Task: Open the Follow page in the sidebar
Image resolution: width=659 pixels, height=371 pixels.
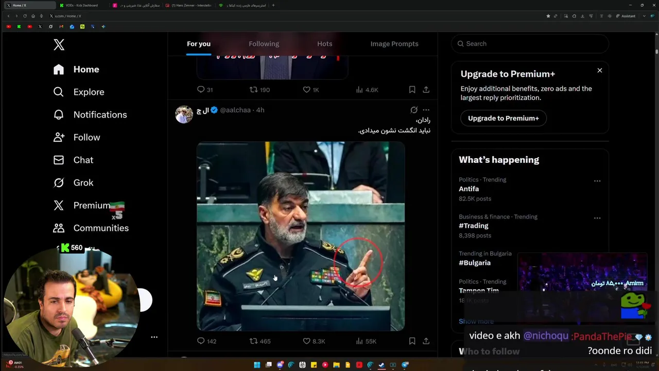Action: pyautogui.click(x=77, y=138)
